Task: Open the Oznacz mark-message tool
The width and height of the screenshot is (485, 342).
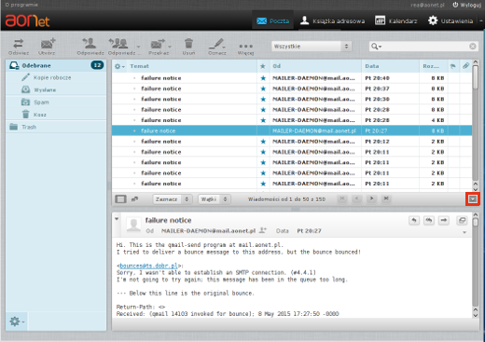Action: point(216,47)
